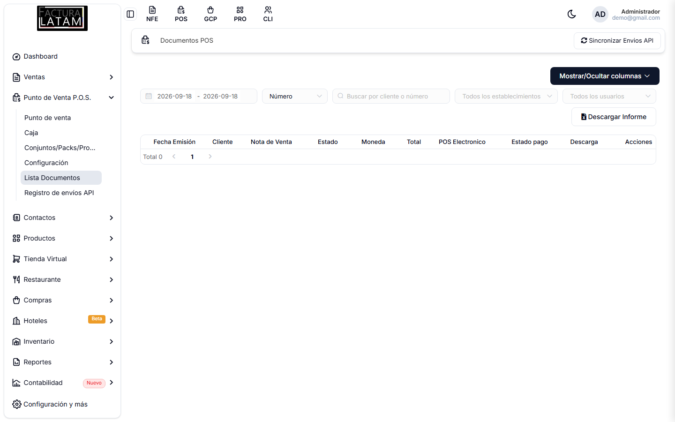The height and width of the screenshot is (422, 675).
Task: Open Todos los establecimientos dropdown
Action: pyautogui.click(x=506, y=96)
